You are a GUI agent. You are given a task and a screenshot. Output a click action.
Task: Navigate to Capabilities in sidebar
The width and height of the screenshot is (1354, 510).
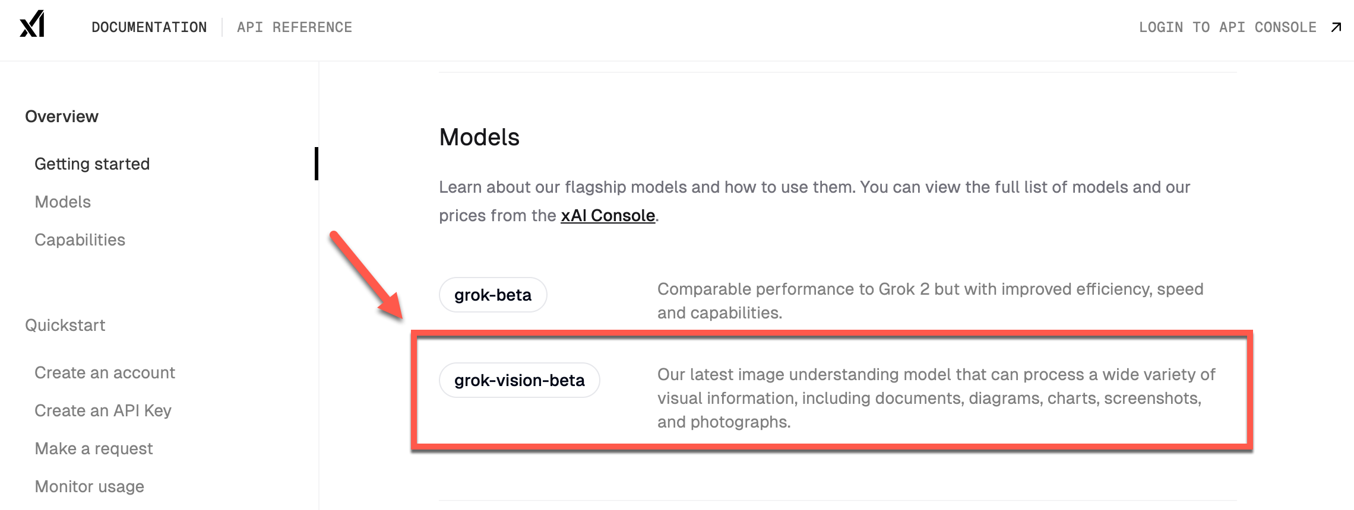80,240
